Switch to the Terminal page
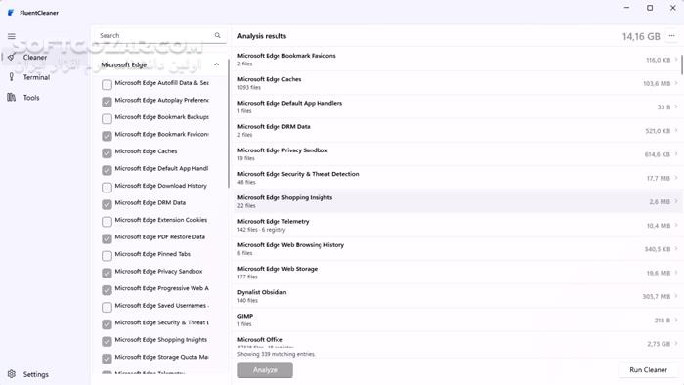 click(36, 77)
